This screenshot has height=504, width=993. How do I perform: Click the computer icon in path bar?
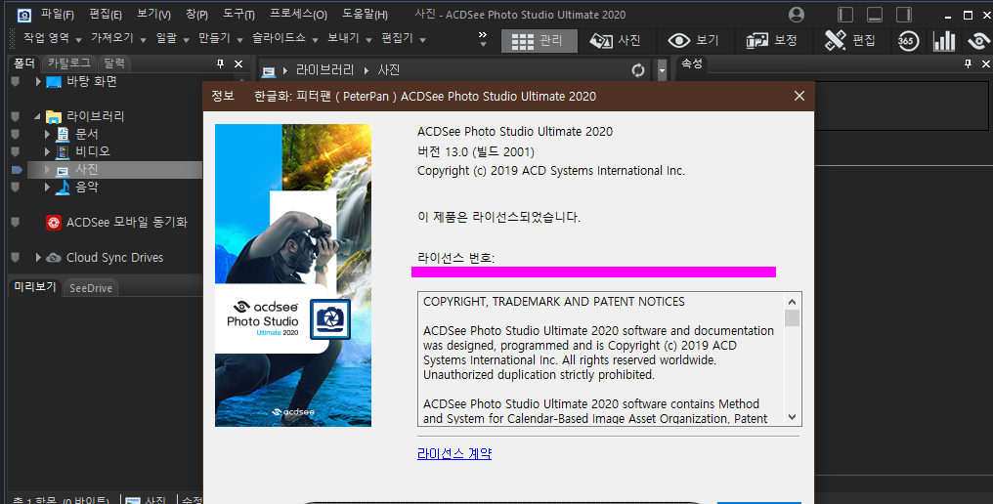coord(268,71)
